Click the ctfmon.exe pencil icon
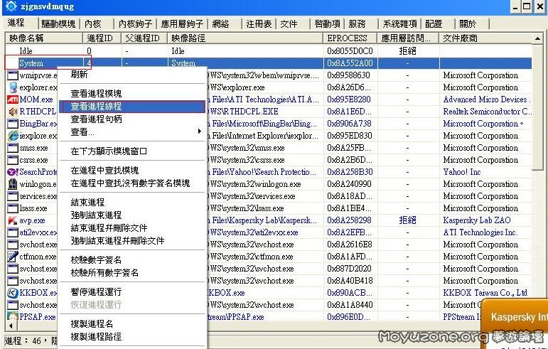The image size is (548, 349). point(13,257)
